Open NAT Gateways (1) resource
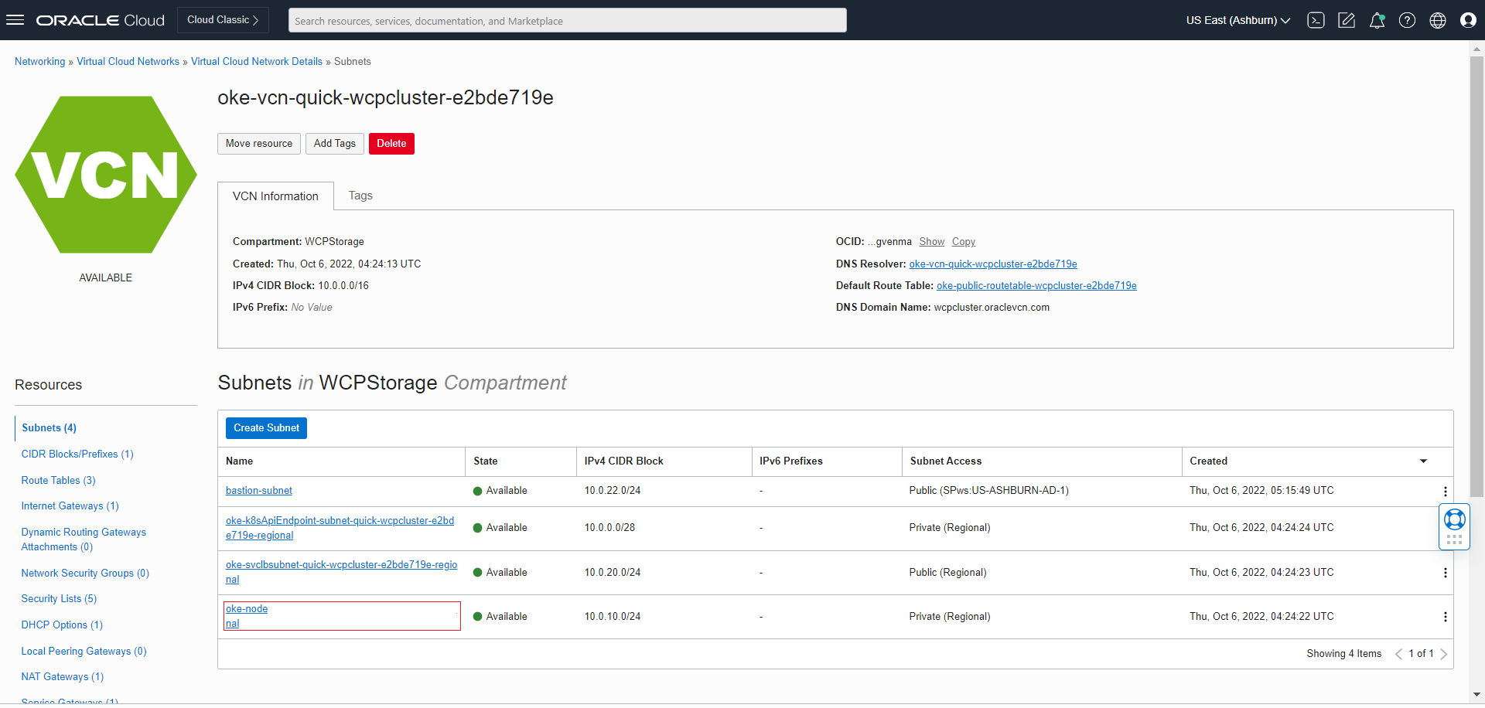This screenshot has width=1485, height=708. click(63, 676)
